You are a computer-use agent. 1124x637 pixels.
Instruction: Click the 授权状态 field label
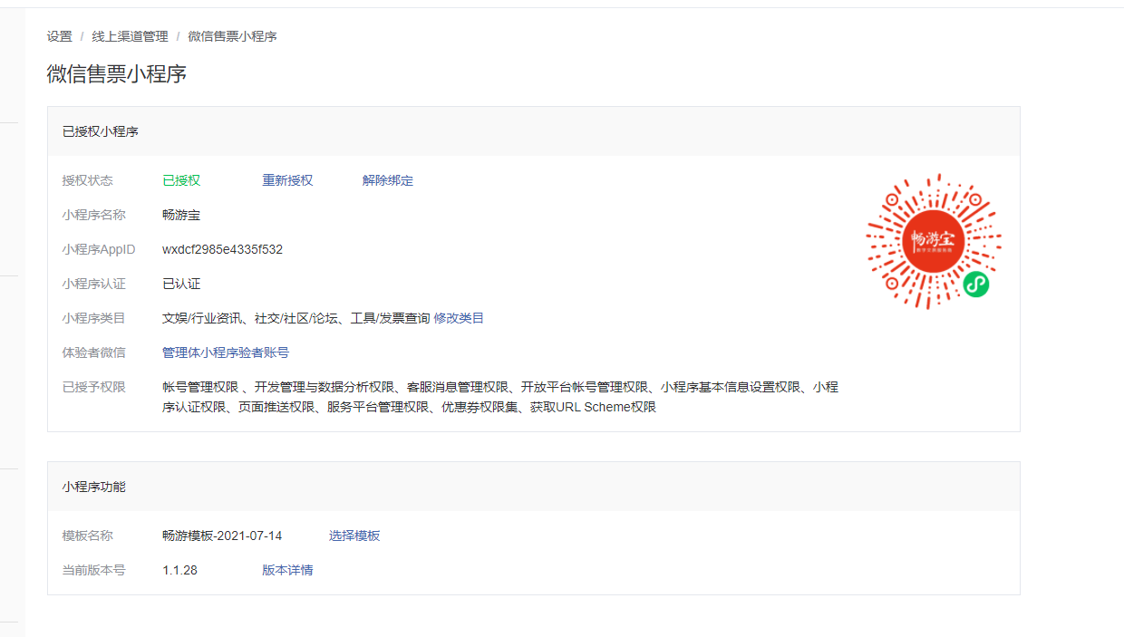[x=88, y=180]
